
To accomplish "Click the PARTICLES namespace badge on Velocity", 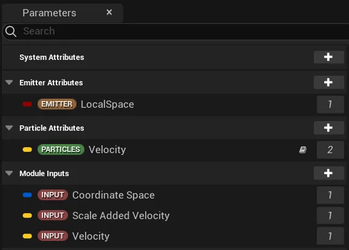I will [61, 150].
